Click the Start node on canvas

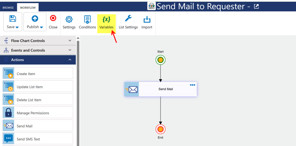(160, 60)
